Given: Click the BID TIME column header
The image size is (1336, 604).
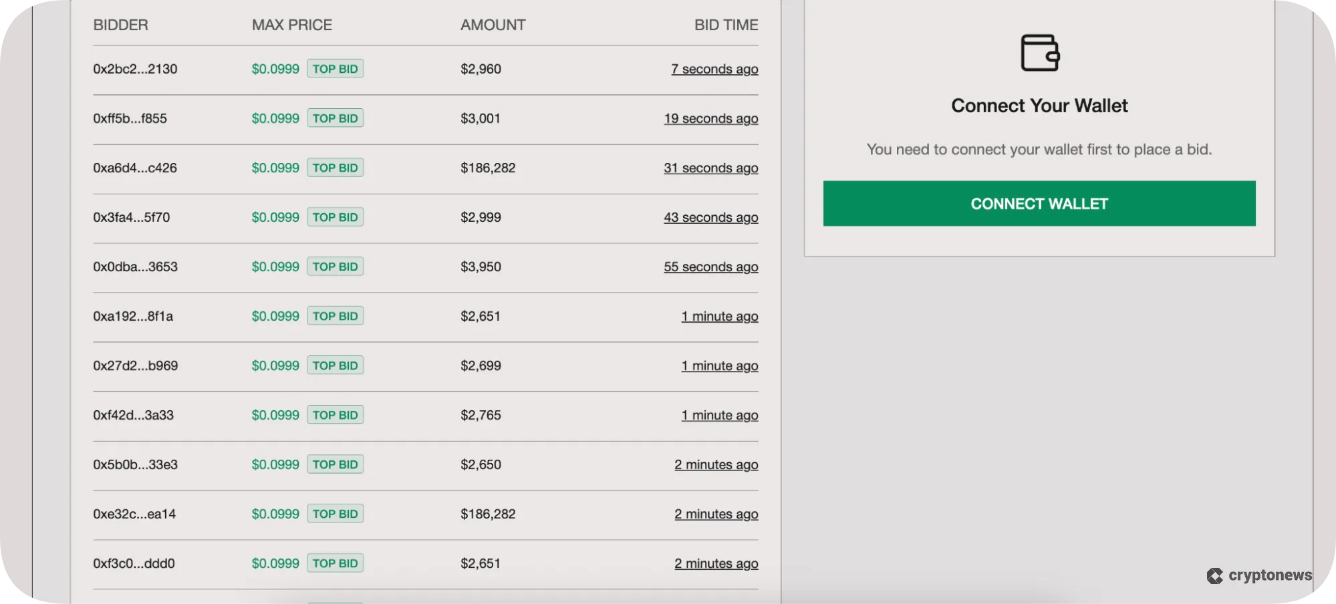Looking at the screenshot, I should click(725, 25).
